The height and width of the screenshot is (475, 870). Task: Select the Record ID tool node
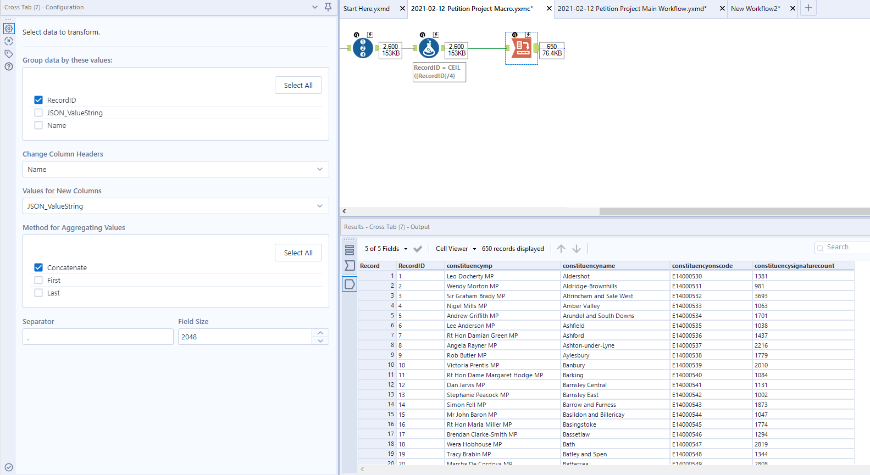[x=363, y=48]
